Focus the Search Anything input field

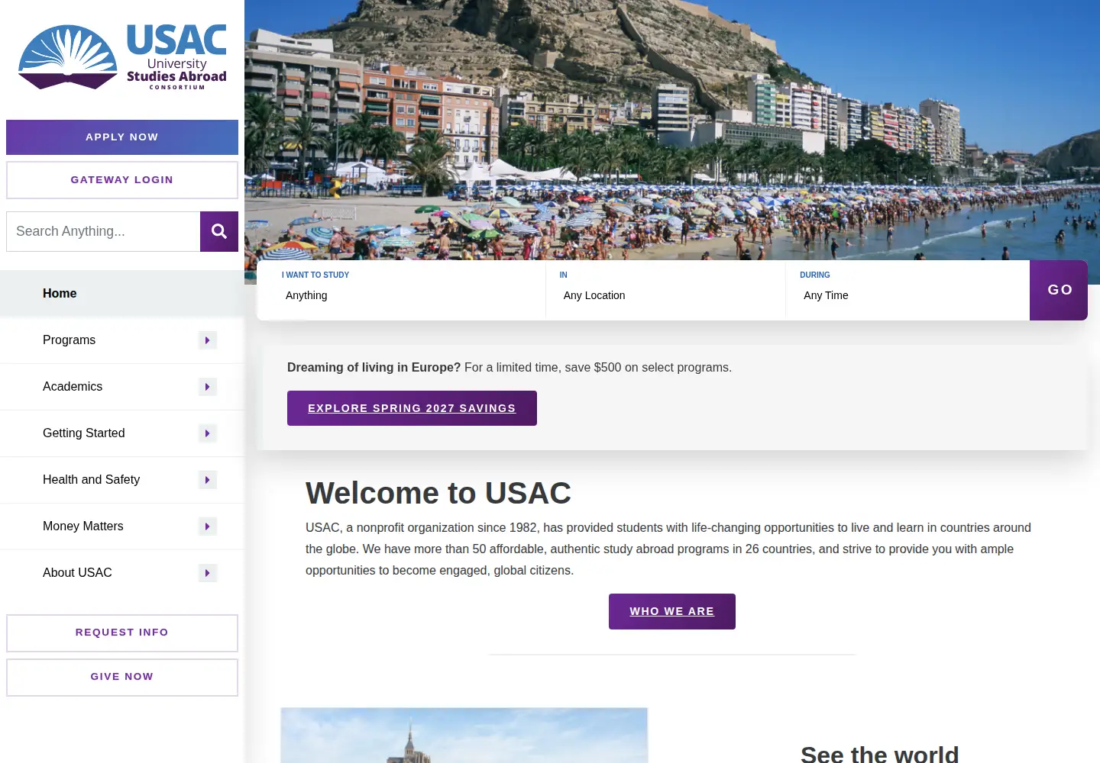(103, 231)
